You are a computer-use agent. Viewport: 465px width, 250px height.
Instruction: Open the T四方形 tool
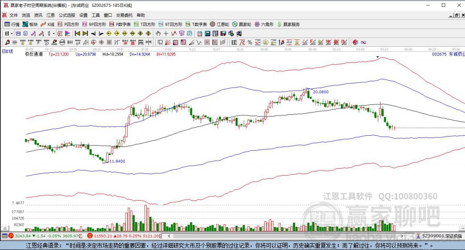point(144,25)
